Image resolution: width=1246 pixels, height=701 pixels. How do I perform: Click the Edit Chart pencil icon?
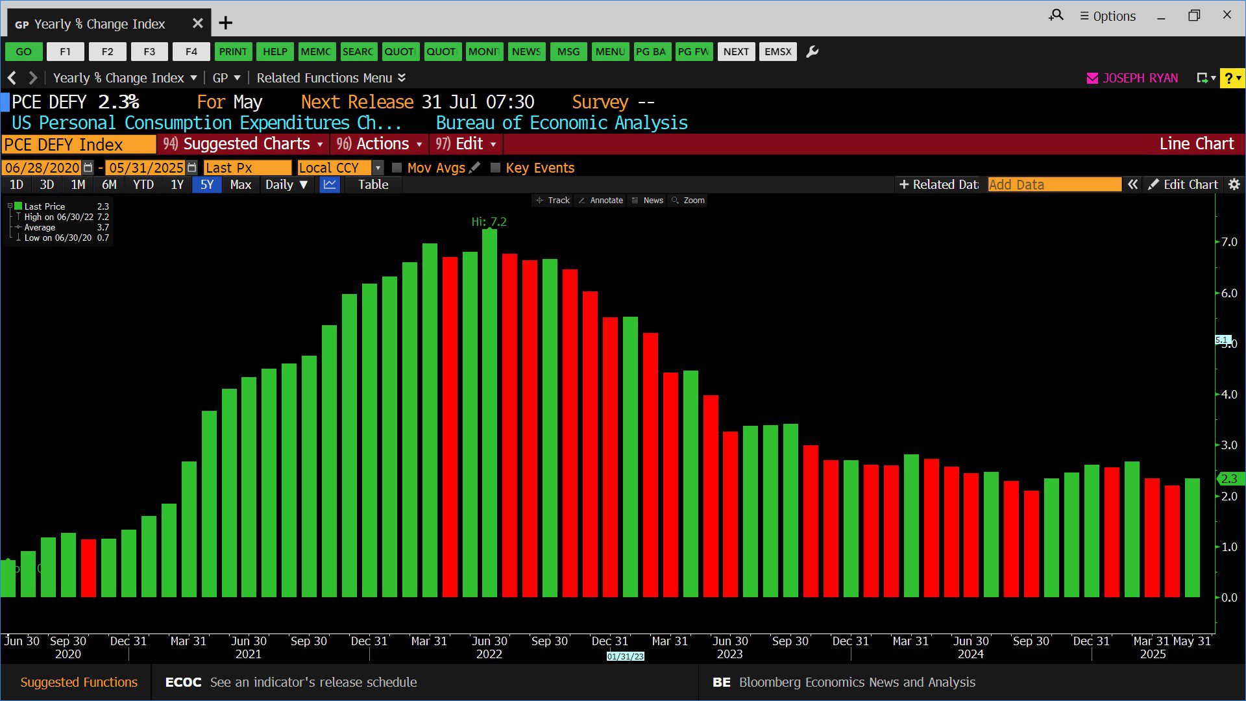pyautogui.click(x=1153, y=185)
